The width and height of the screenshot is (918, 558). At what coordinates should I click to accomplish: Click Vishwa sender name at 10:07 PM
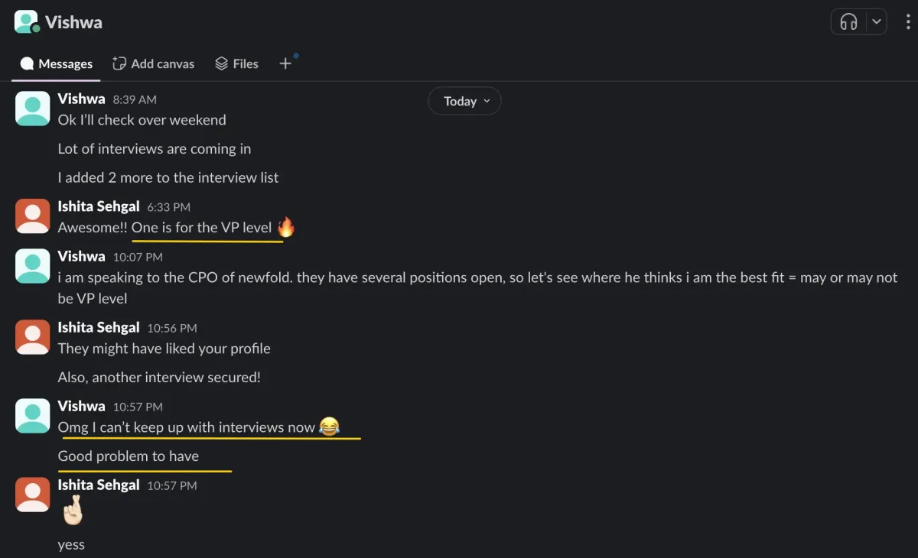81,256
